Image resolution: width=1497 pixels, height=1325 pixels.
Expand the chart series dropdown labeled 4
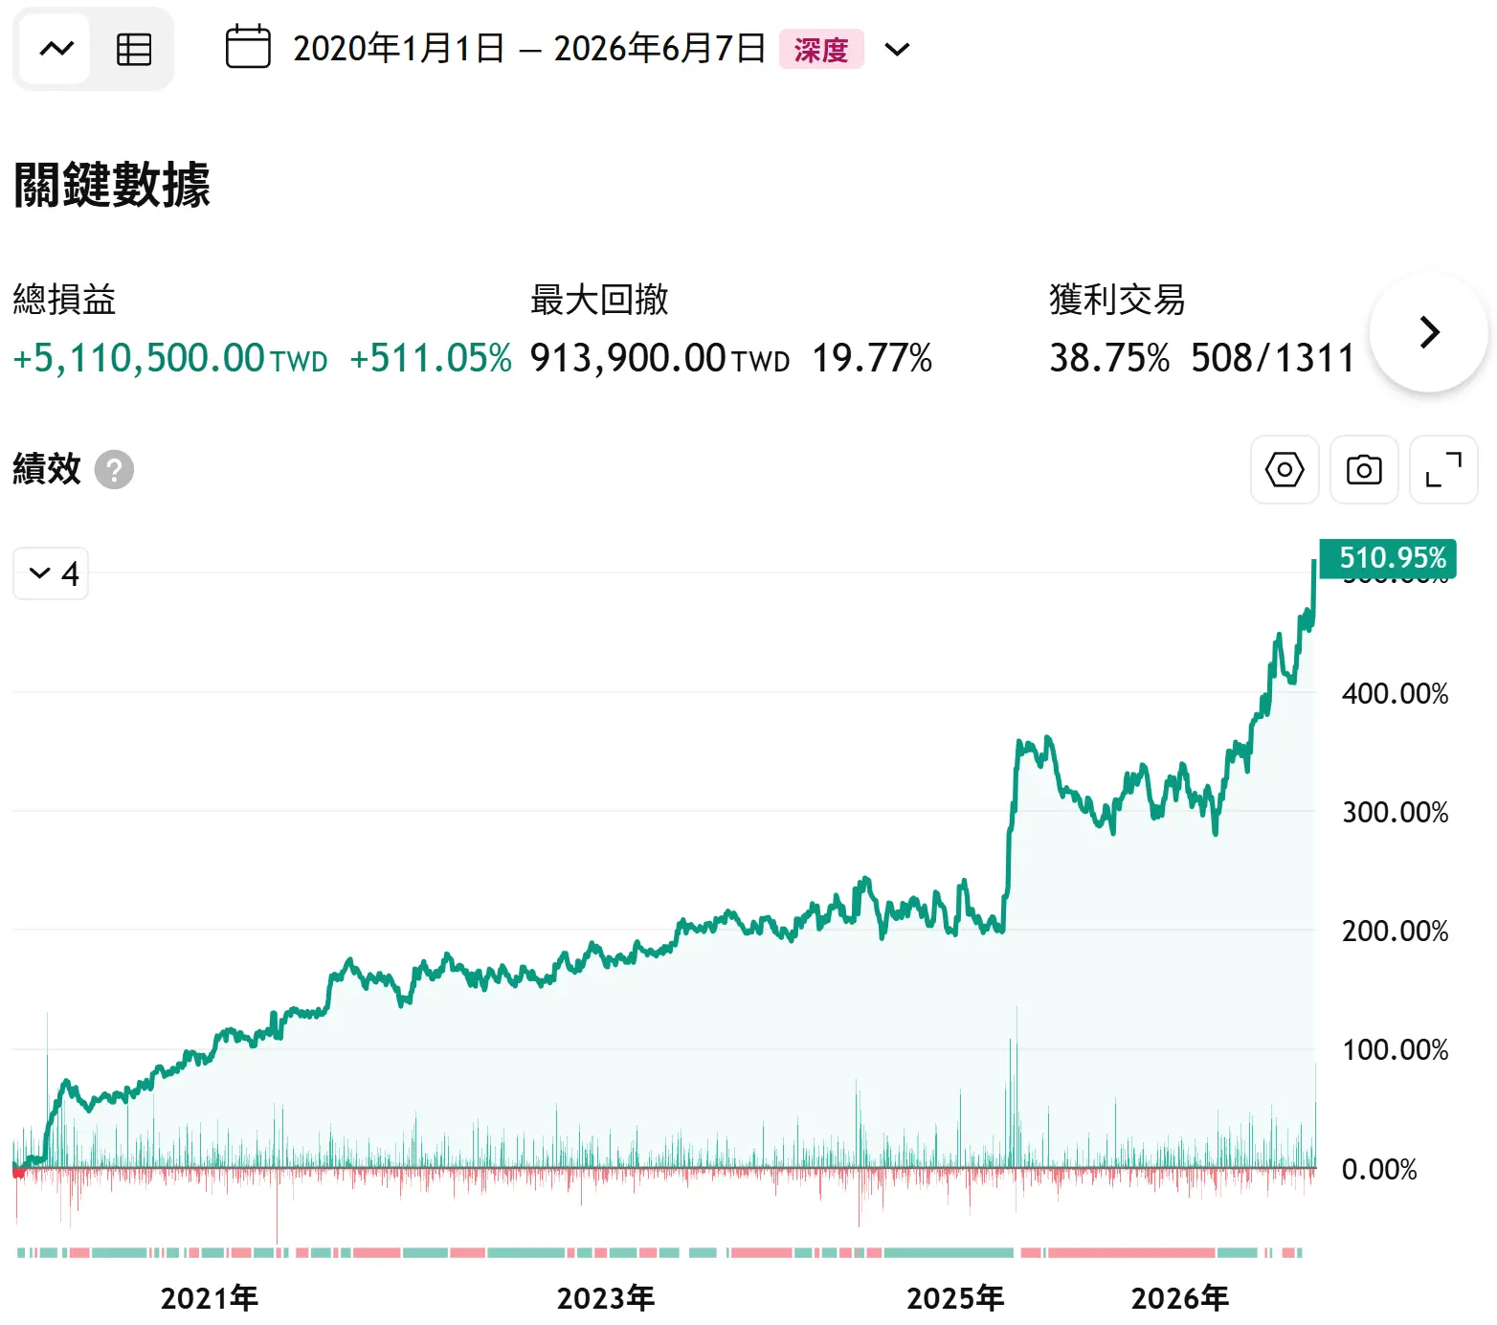tap(51, 573)
